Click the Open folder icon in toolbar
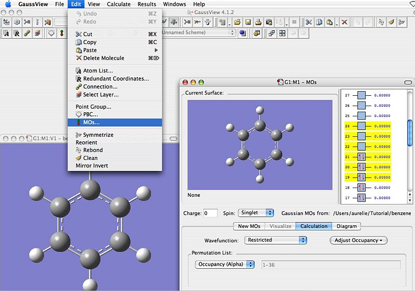Screen dimensions: 415x291 (237, 22)
